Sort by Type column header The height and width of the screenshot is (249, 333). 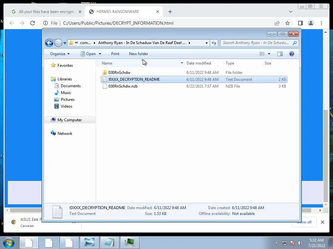point(243,63)
